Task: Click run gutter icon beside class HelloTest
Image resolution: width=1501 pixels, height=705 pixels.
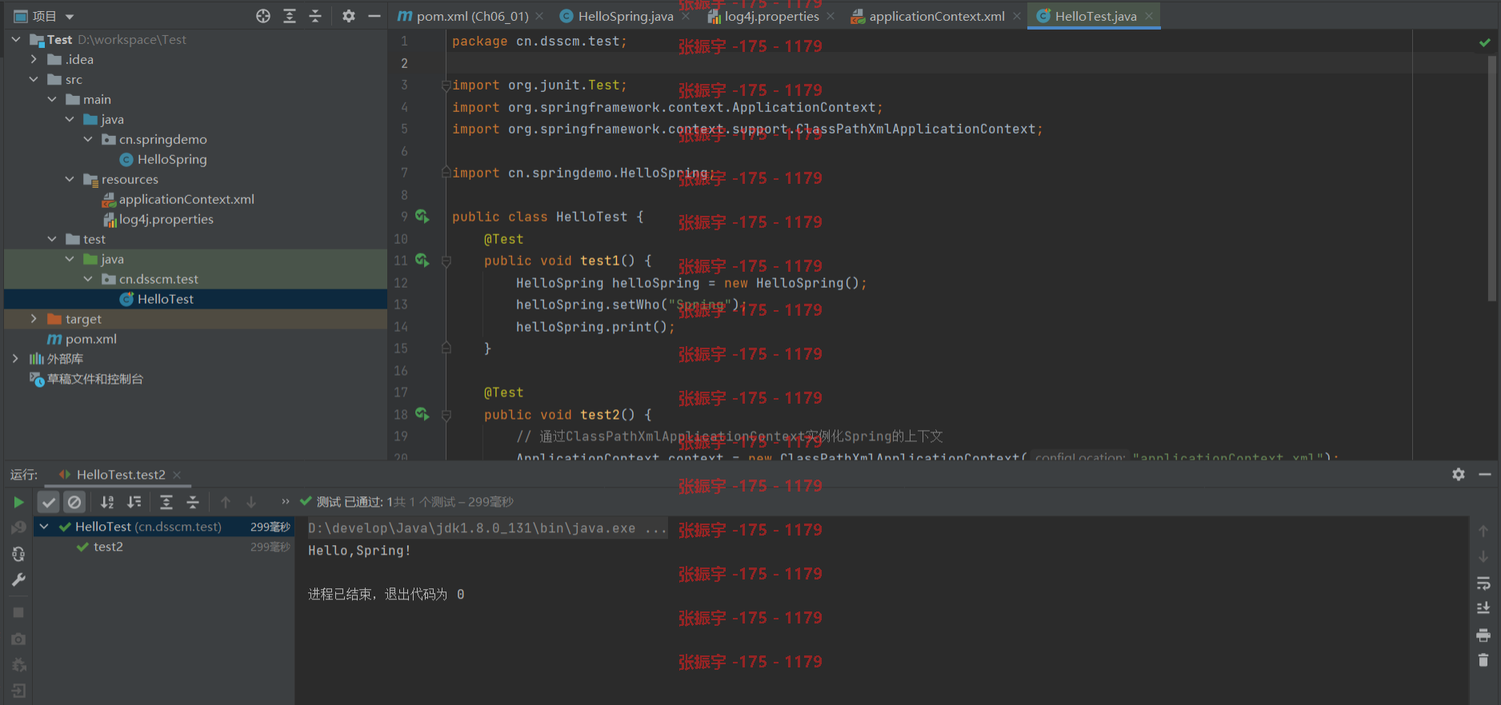Action: click(x=422, y=216)
